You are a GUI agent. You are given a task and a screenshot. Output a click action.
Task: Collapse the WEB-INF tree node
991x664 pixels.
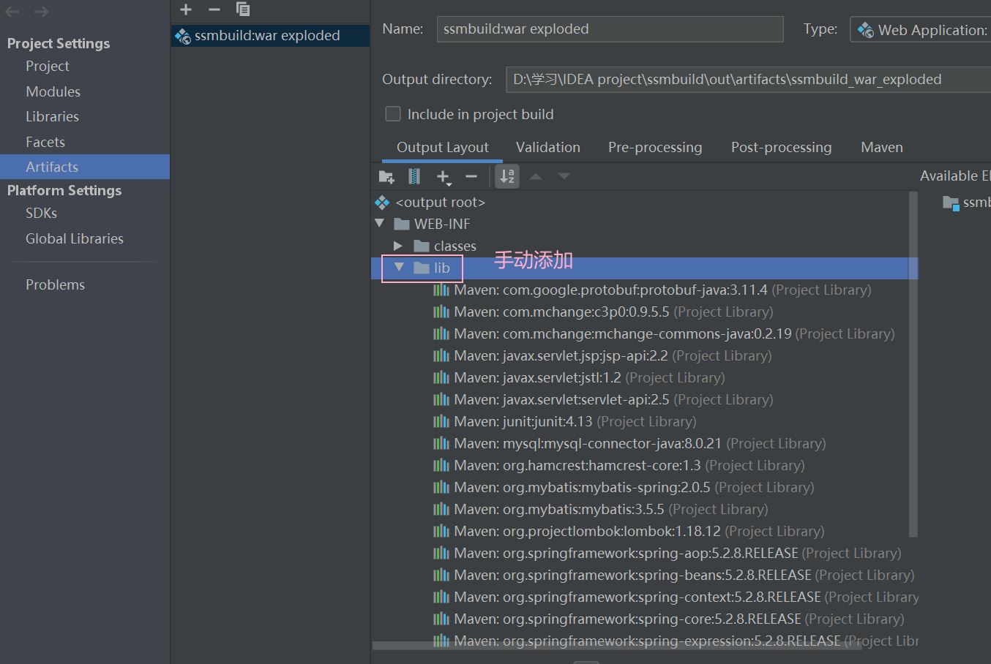[380, 223]
